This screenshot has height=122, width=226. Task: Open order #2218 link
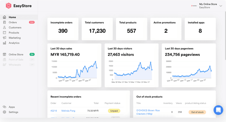point(54,111)
